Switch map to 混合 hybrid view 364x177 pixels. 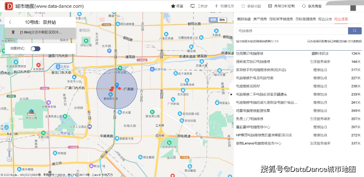pos(222,20)
